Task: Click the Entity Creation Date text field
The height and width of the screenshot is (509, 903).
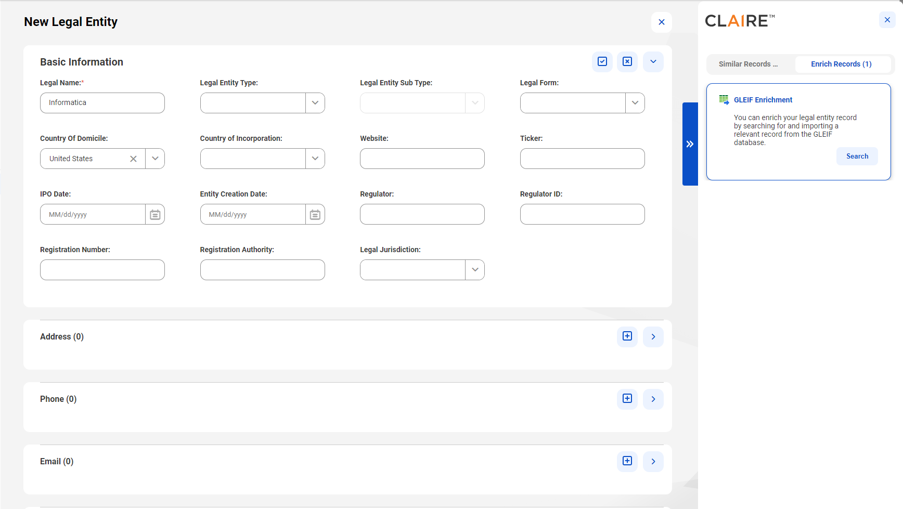Action: (253, 214)
